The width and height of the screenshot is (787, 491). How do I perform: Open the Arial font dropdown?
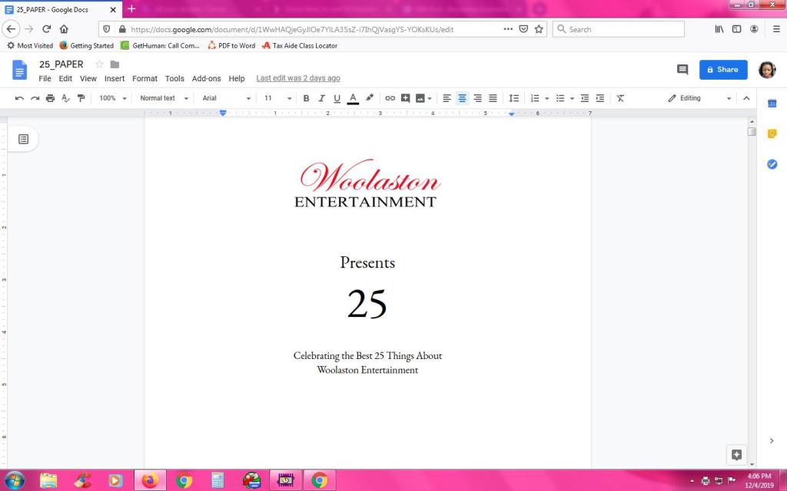[x=227, y=98]
